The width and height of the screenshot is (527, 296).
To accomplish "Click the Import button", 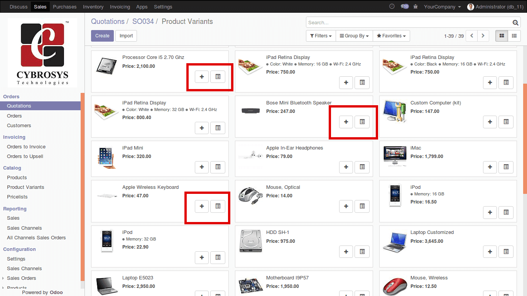I will pos(126,36).
